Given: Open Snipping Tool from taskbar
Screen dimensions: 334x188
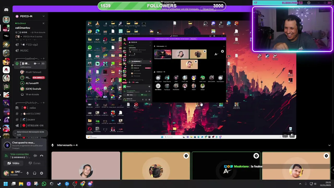Looking at the screenshot, I should (x=36, y=184).
